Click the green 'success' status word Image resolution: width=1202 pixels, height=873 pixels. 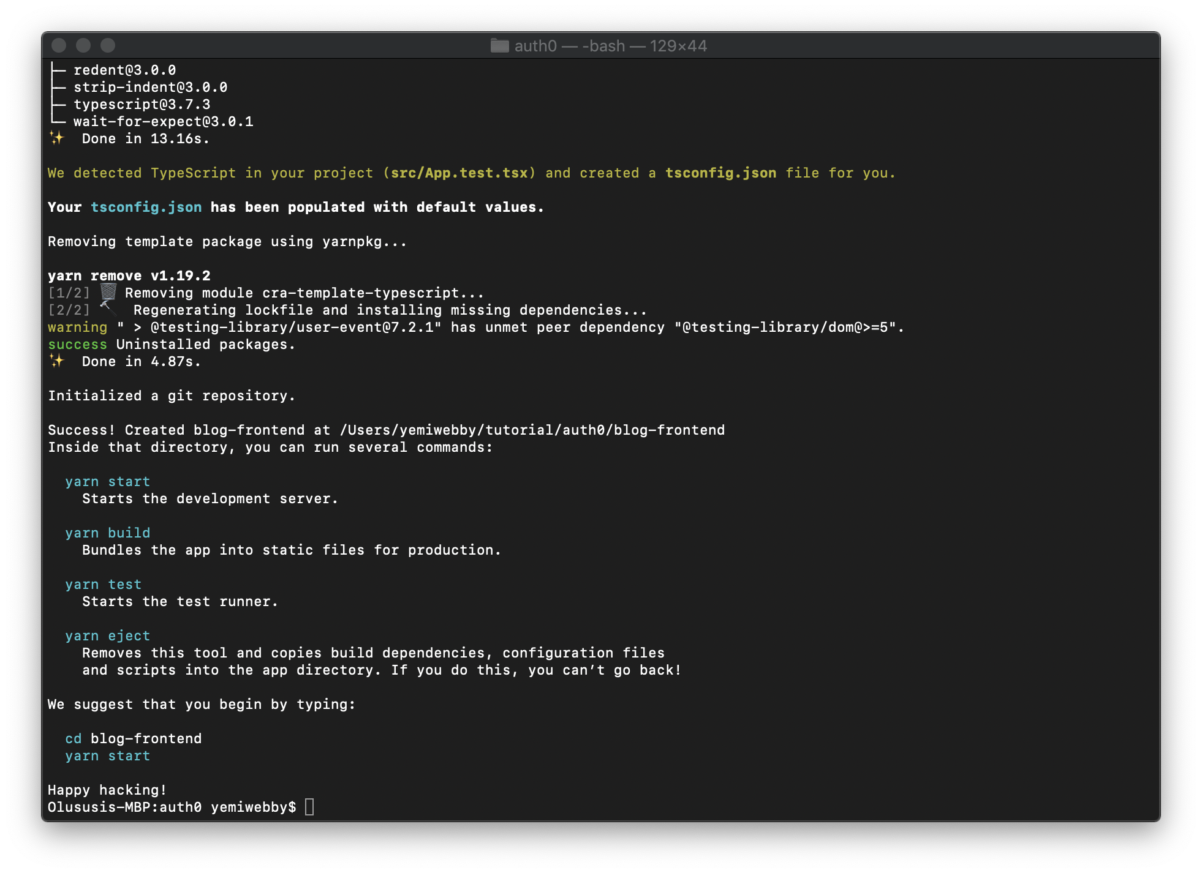(77, 344)
